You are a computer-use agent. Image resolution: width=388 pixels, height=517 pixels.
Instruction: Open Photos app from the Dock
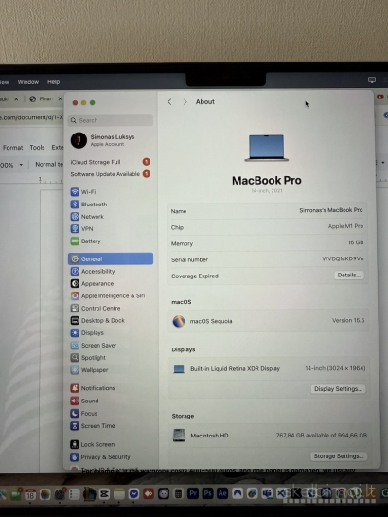(x=45, y=494)
